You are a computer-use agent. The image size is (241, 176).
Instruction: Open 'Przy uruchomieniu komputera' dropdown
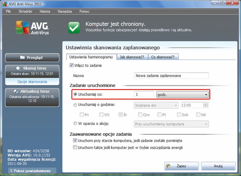point(171,124)
